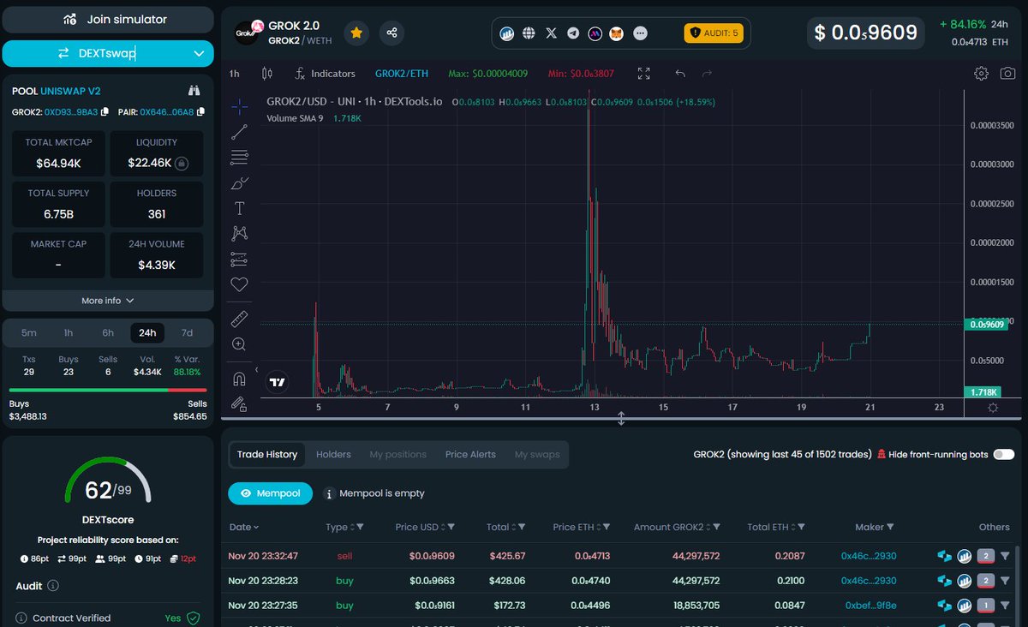Select the crosshair cursor tool
The width and height of the screenshot is (1028, 627).
tap(239, 106)
